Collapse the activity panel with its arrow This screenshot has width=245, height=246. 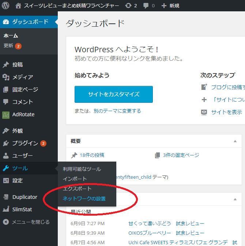click(235, 199)
